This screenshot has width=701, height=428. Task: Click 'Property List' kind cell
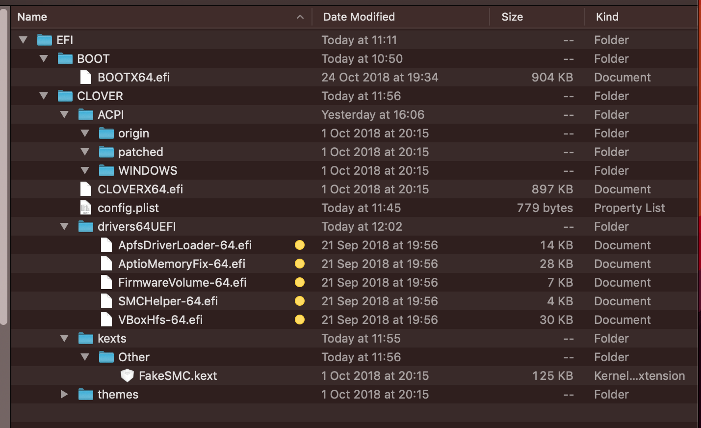click(x=629, y=208)
